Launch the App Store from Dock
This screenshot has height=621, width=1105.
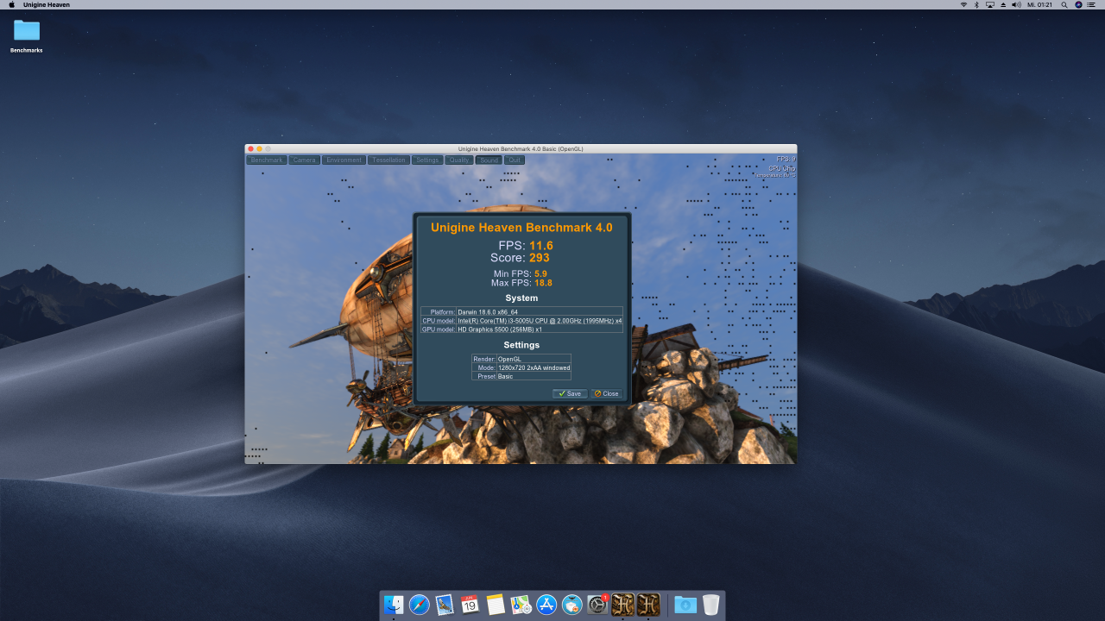coord(546,605)
